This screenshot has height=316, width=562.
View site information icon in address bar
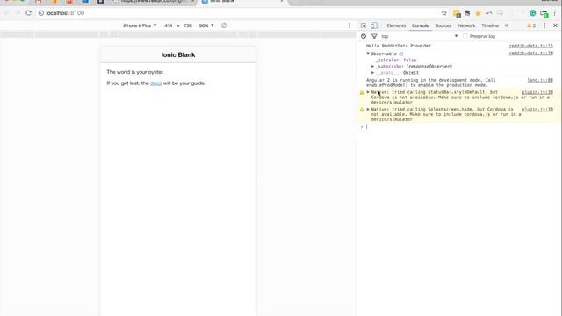pyautogui.click(x=41, y=13)
